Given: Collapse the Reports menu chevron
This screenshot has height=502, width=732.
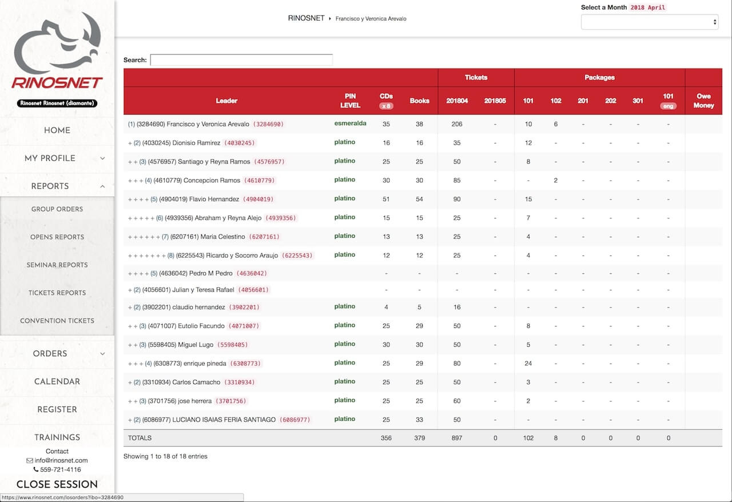Looking at the screenshot, I should 102,186.
